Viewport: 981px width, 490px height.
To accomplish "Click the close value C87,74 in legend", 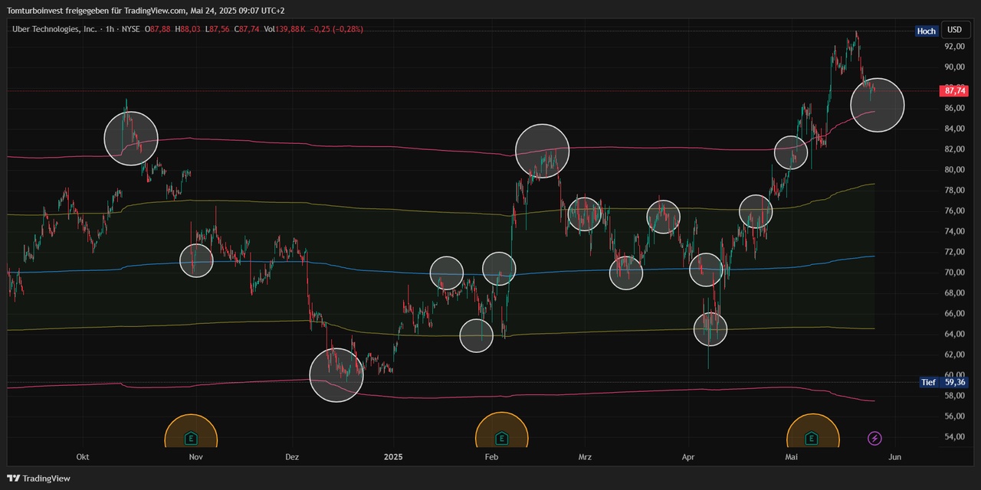I will (248, 29).
